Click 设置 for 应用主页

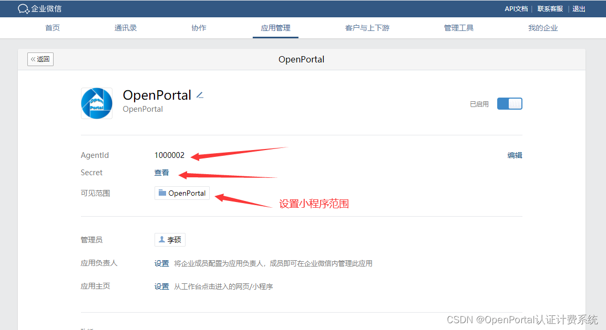click(x=161, y=286)
